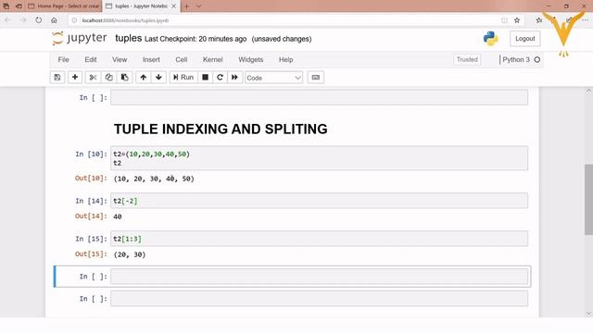Open the Insert menu

151,59
